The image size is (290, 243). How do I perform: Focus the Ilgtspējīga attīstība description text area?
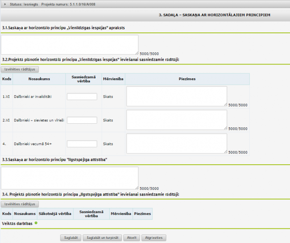(x=69, y=178)
